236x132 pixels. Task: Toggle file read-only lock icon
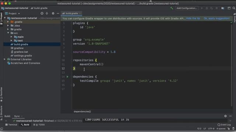tap(229, 129)
